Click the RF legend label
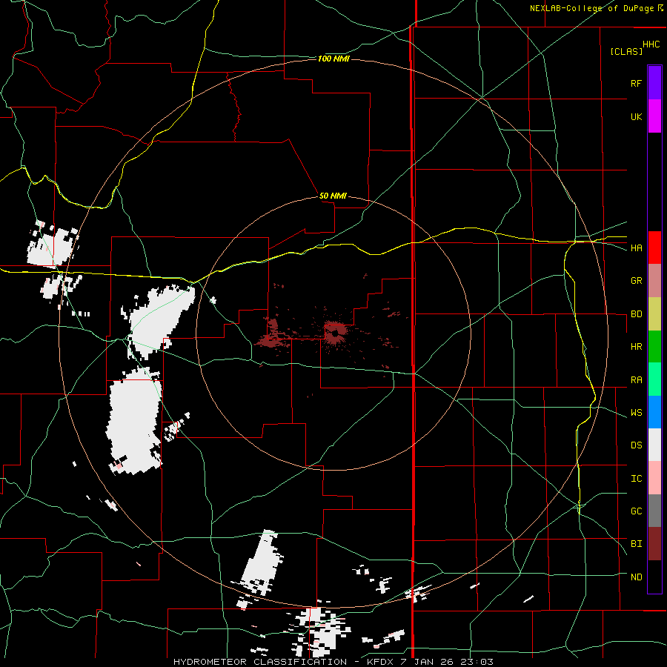Screen dimensions: 667x667 point(636,83)
